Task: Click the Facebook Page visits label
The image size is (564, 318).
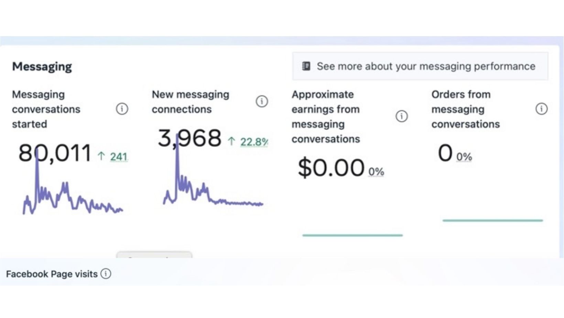Action: [52, 274]
